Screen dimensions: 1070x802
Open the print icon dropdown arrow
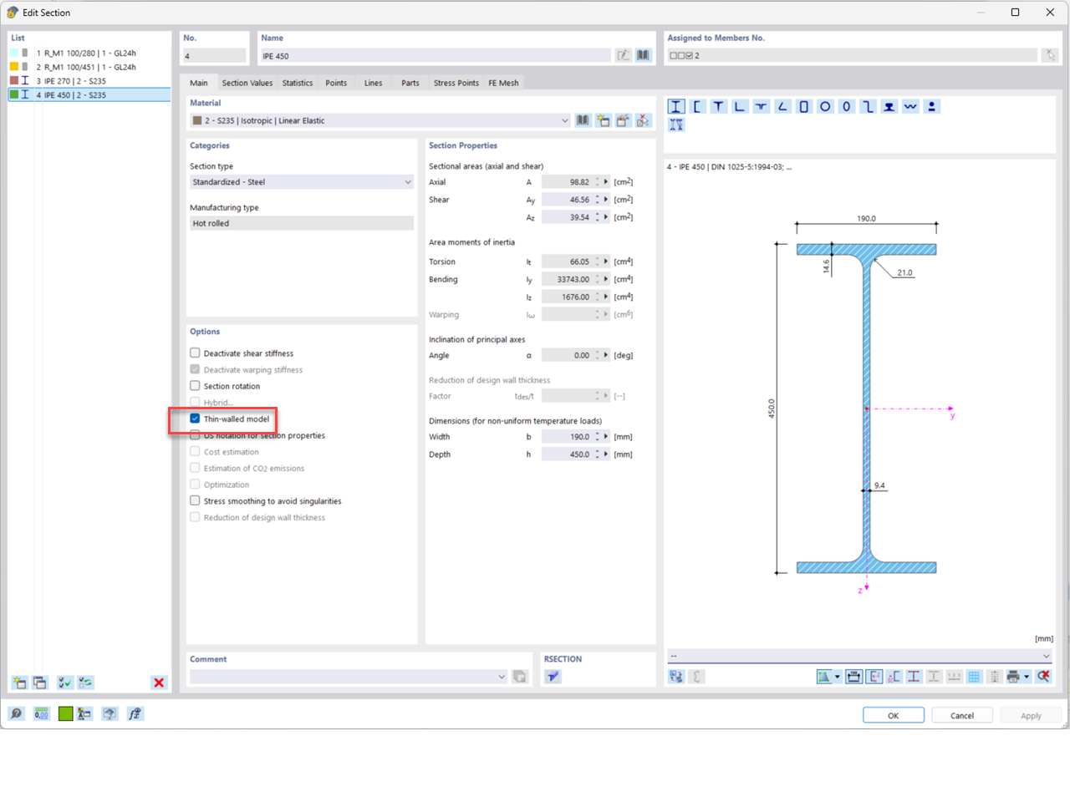1027,677
